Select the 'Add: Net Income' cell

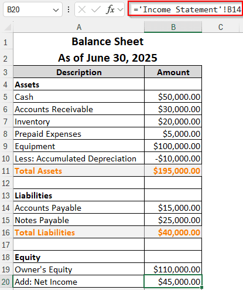tap(79, 282)
